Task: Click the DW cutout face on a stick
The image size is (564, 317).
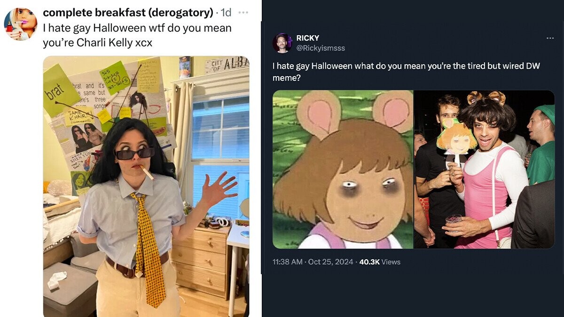Action: tap(455, 138)
